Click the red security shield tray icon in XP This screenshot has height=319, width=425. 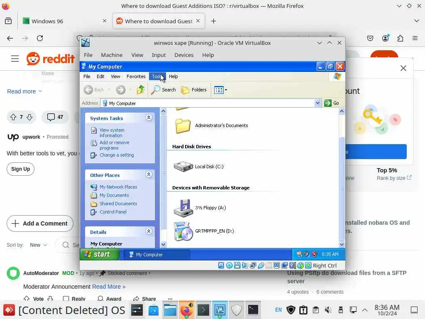click(314, 254)
